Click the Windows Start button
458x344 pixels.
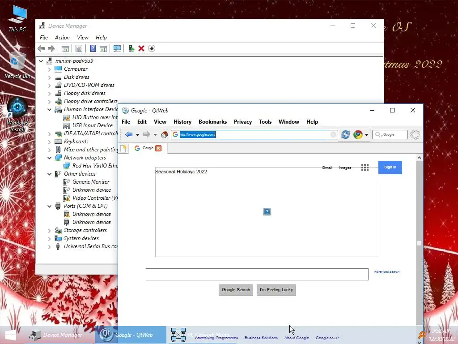pyautogui.click(x=11, y=335)
